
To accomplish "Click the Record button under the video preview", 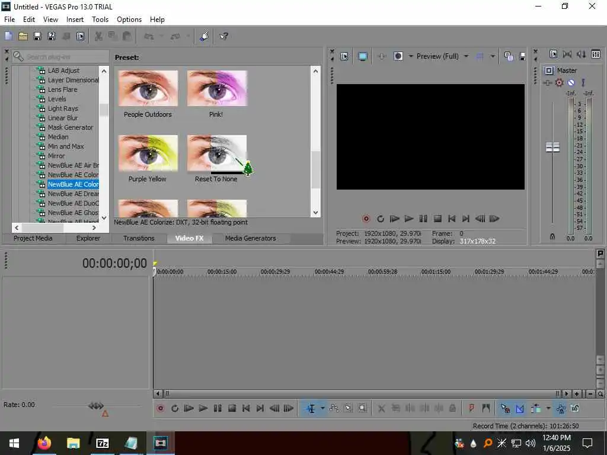I will [x=366, y=219].
